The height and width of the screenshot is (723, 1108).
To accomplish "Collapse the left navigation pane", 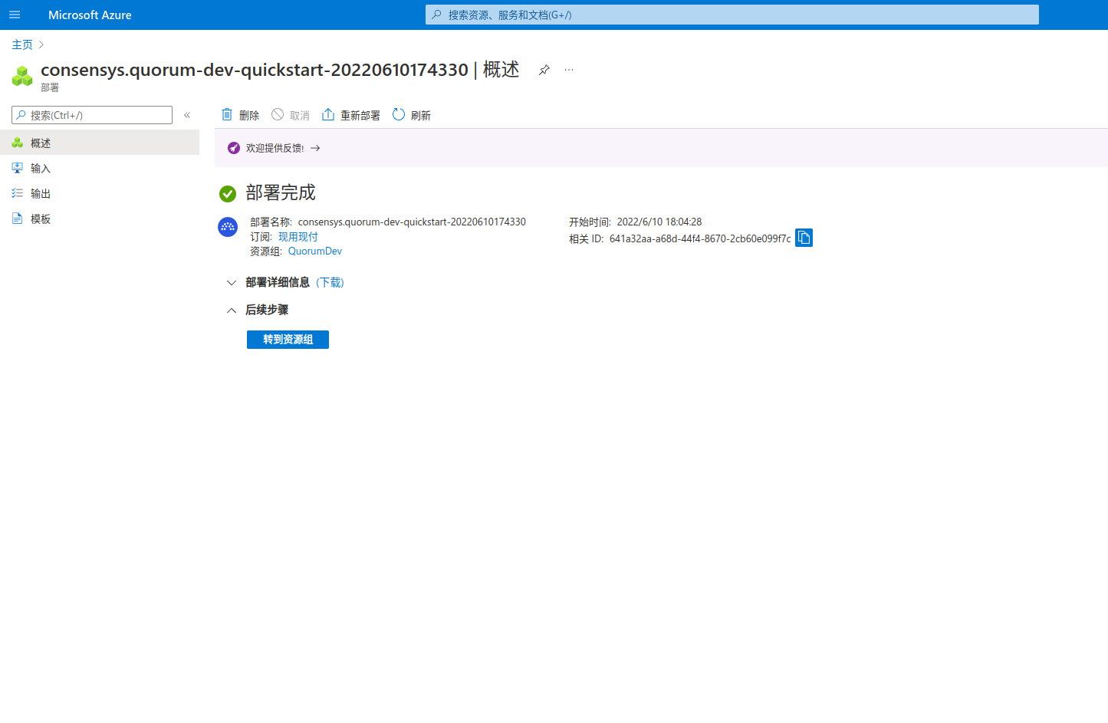I will tap(187, 115).
